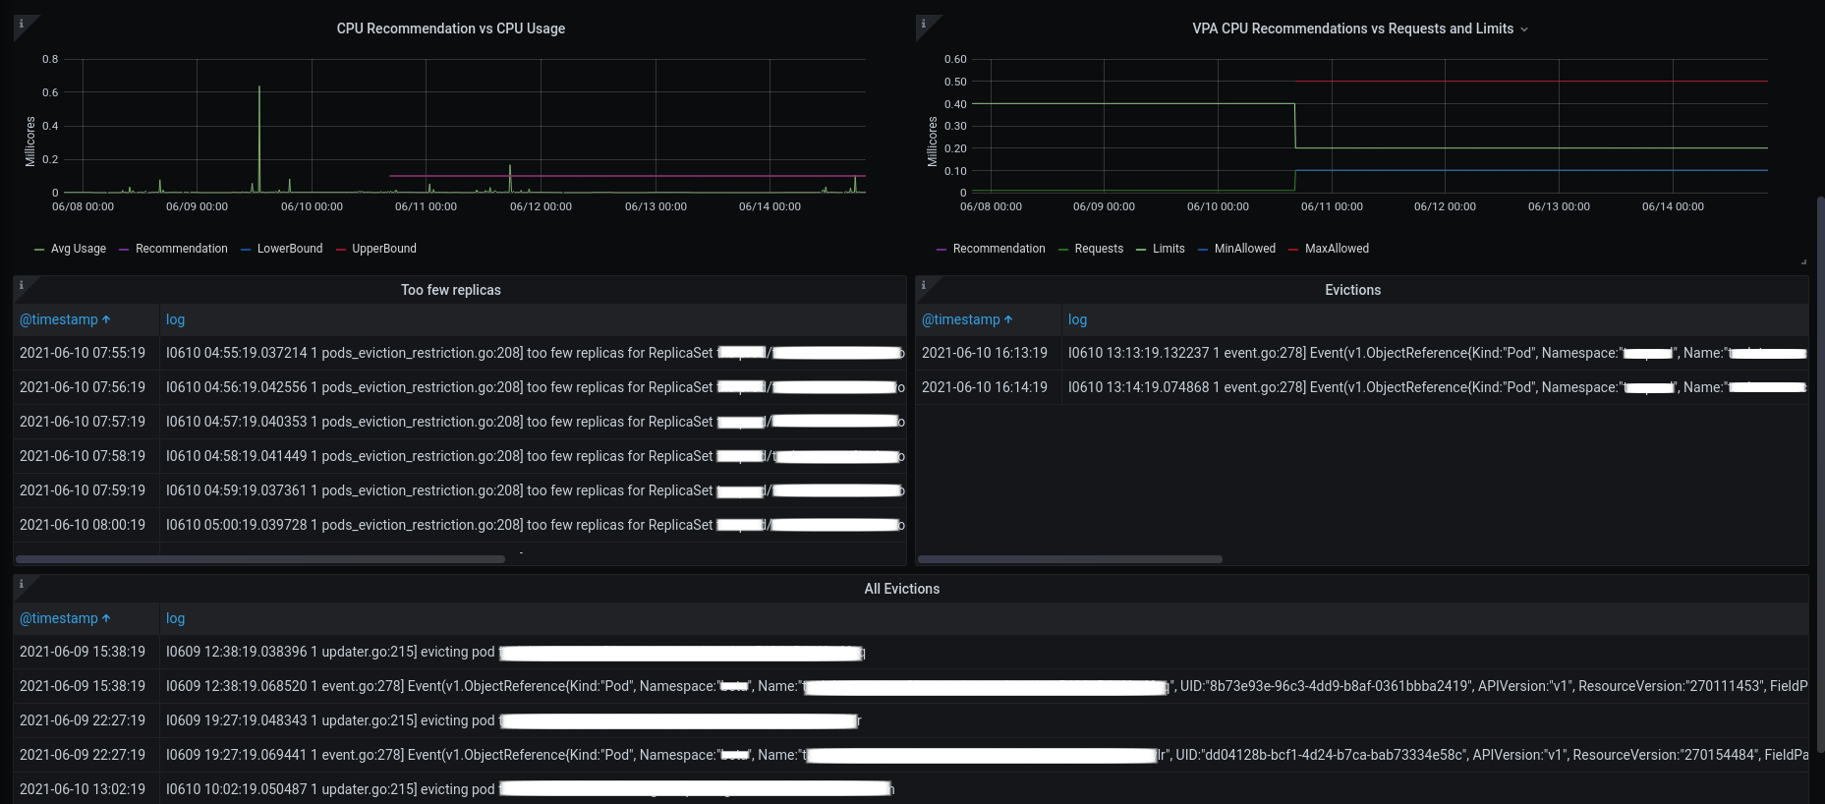Image resolution: width=1825 pixels, height=804 pixels.
Task: Open info icon on CPU Recommendation vs CPU Usage panel
Action: coord(22,24)
